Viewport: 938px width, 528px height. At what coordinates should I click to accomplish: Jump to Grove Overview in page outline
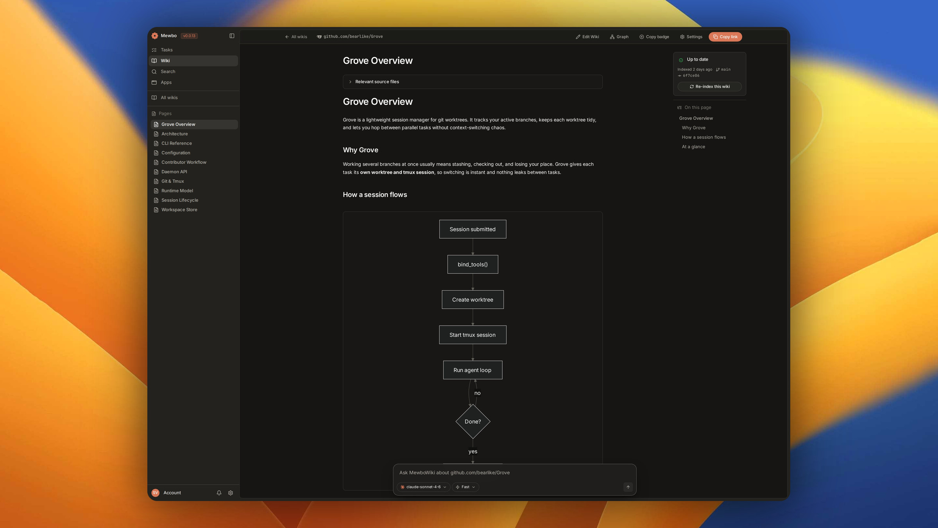(x=696, y=118)
